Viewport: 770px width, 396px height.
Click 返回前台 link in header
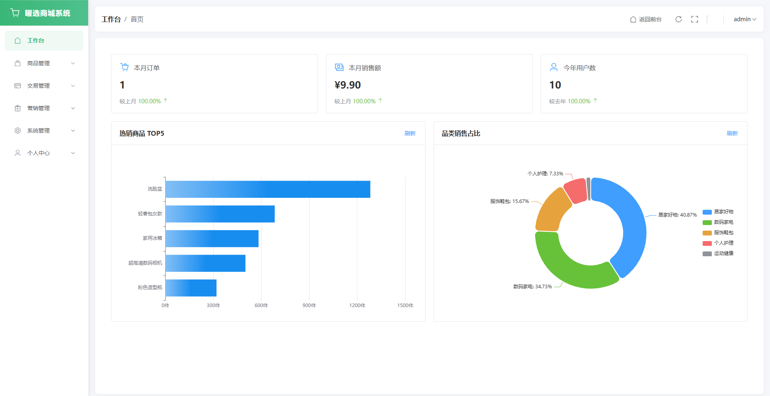(646, 19)
